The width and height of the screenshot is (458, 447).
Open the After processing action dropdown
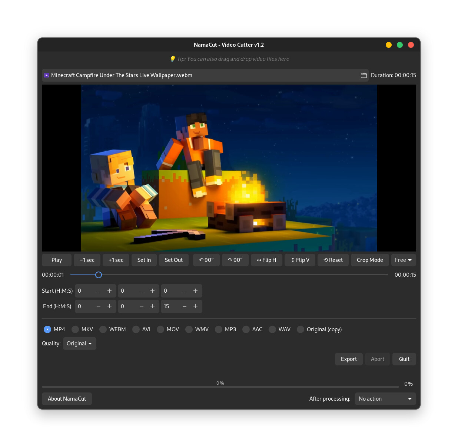[x=385, y=399]
